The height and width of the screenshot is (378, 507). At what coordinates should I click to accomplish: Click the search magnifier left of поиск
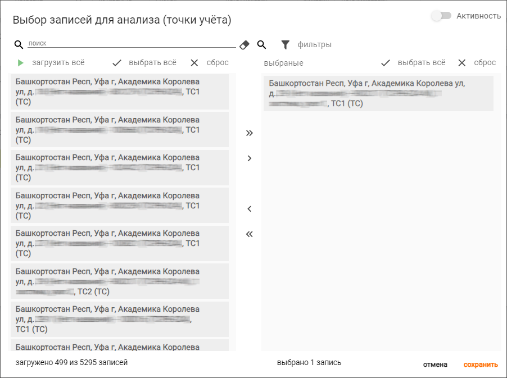(x=19, y=44)
